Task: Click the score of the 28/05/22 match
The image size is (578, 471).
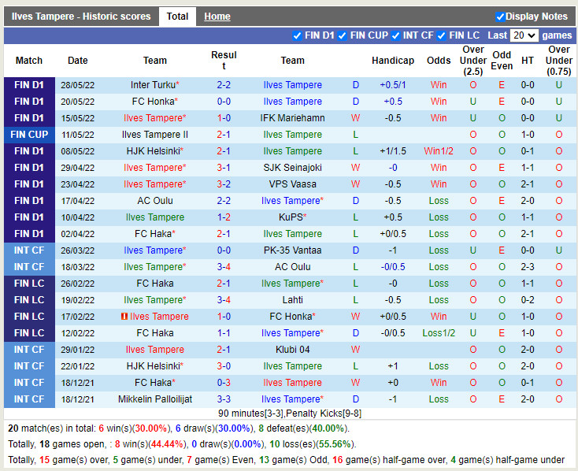Action: coord(224,85)
